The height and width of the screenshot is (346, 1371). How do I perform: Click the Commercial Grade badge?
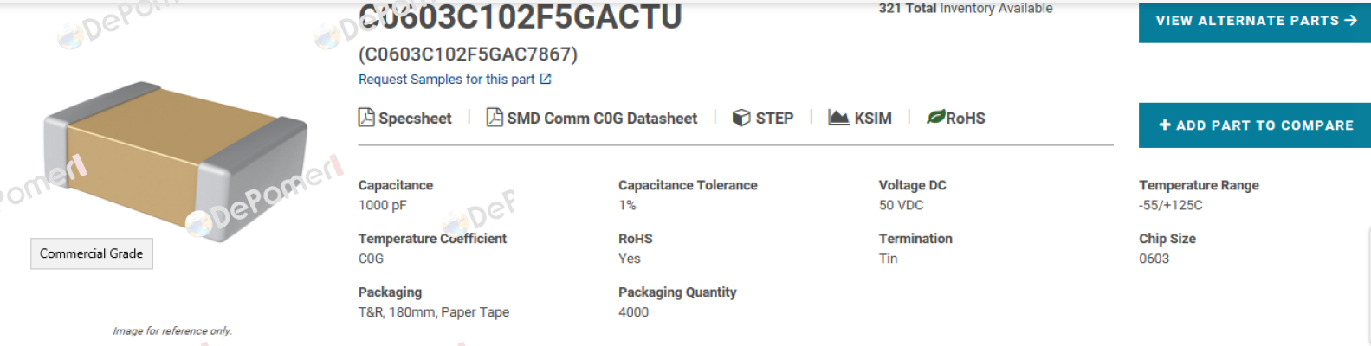point(92,253)
